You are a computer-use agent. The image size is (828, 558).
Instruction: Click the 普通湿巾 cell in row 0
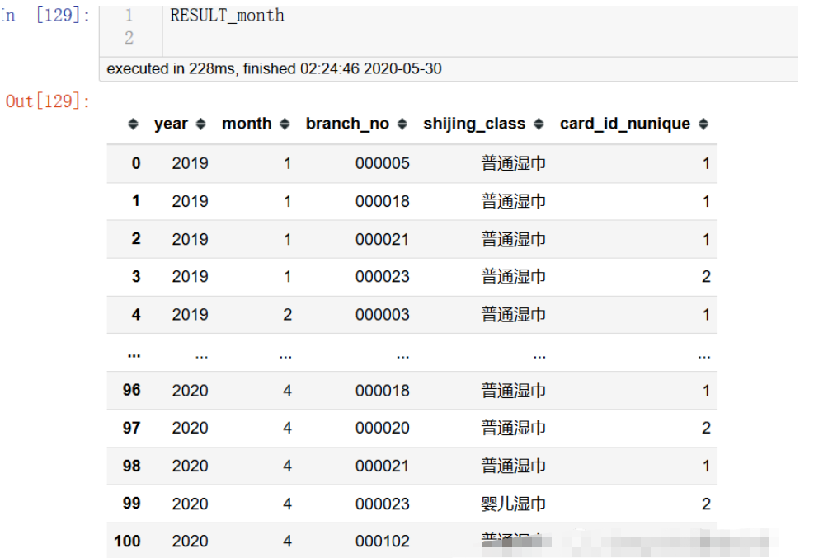(513, 163)
